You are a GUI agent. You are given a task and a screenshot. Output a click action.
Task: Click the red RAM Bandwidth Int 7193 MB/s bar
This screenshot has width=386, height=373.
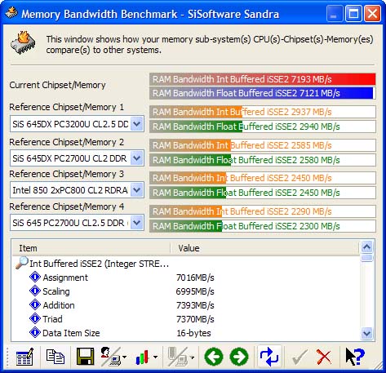[x=263, y=79]
